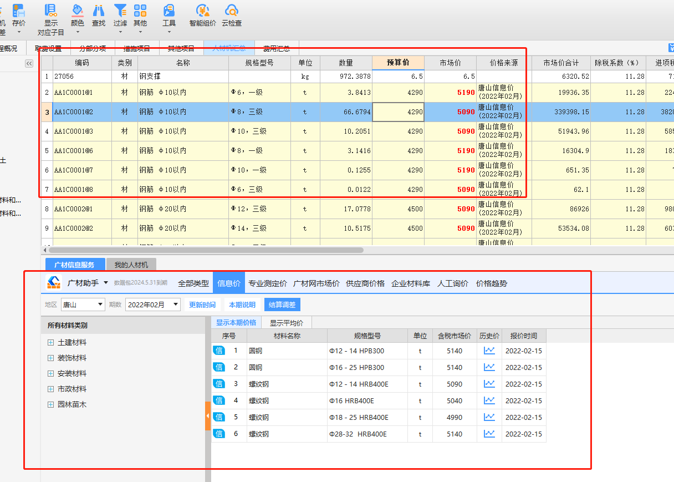Viewport: 674px width, 482px height.
Task: Click the 本期说明 button
Action: pyautogui.click(x=242, y=305)
